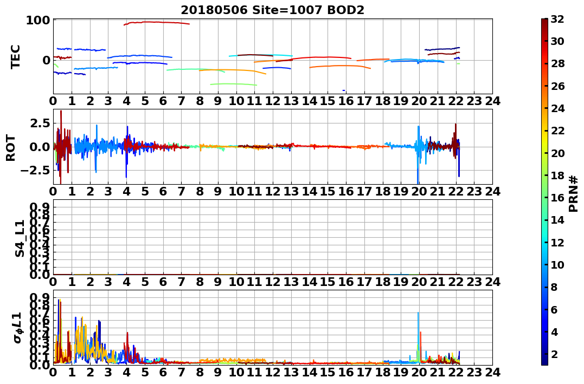584x384 pixels.
Task: Click the ROT y-axis label
Action: tap(11, 148)
